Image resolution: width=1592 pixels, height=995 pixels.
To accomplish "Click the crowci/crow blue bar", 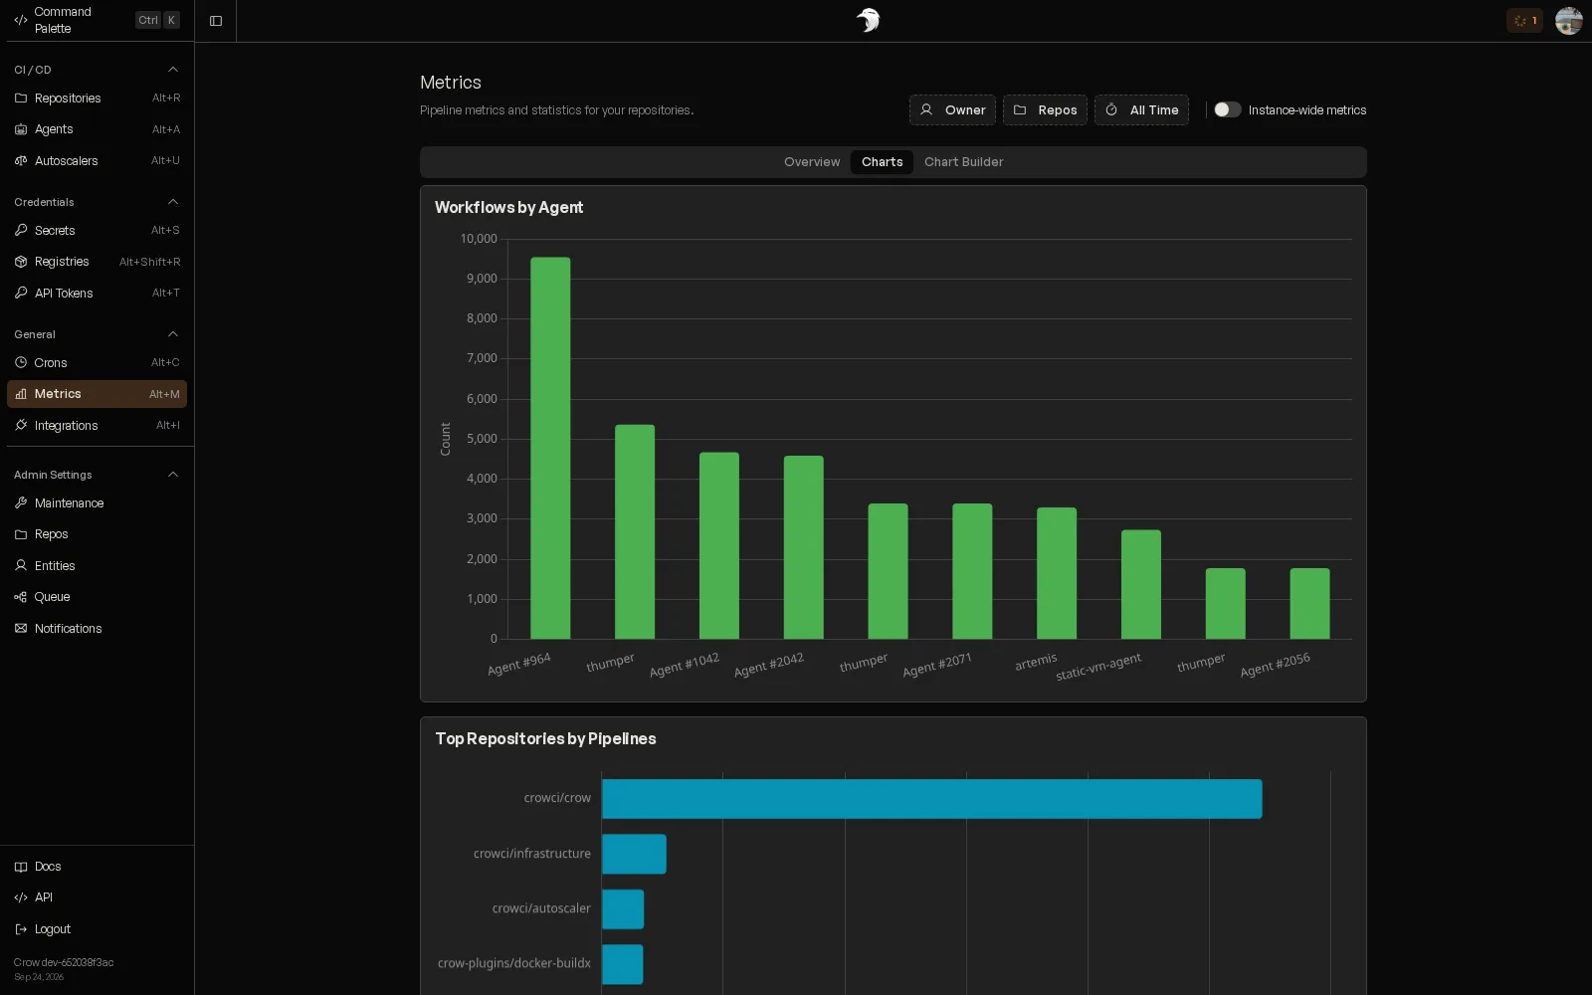I will tap(932, 799).
